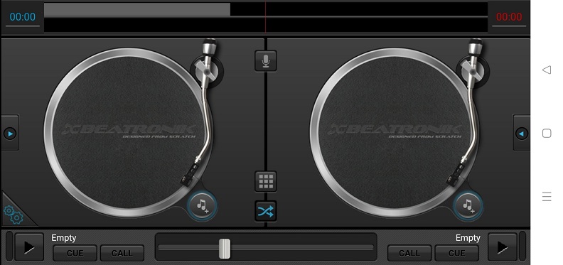
Task: Click the right deck CUE button
Action: point(456,253)
